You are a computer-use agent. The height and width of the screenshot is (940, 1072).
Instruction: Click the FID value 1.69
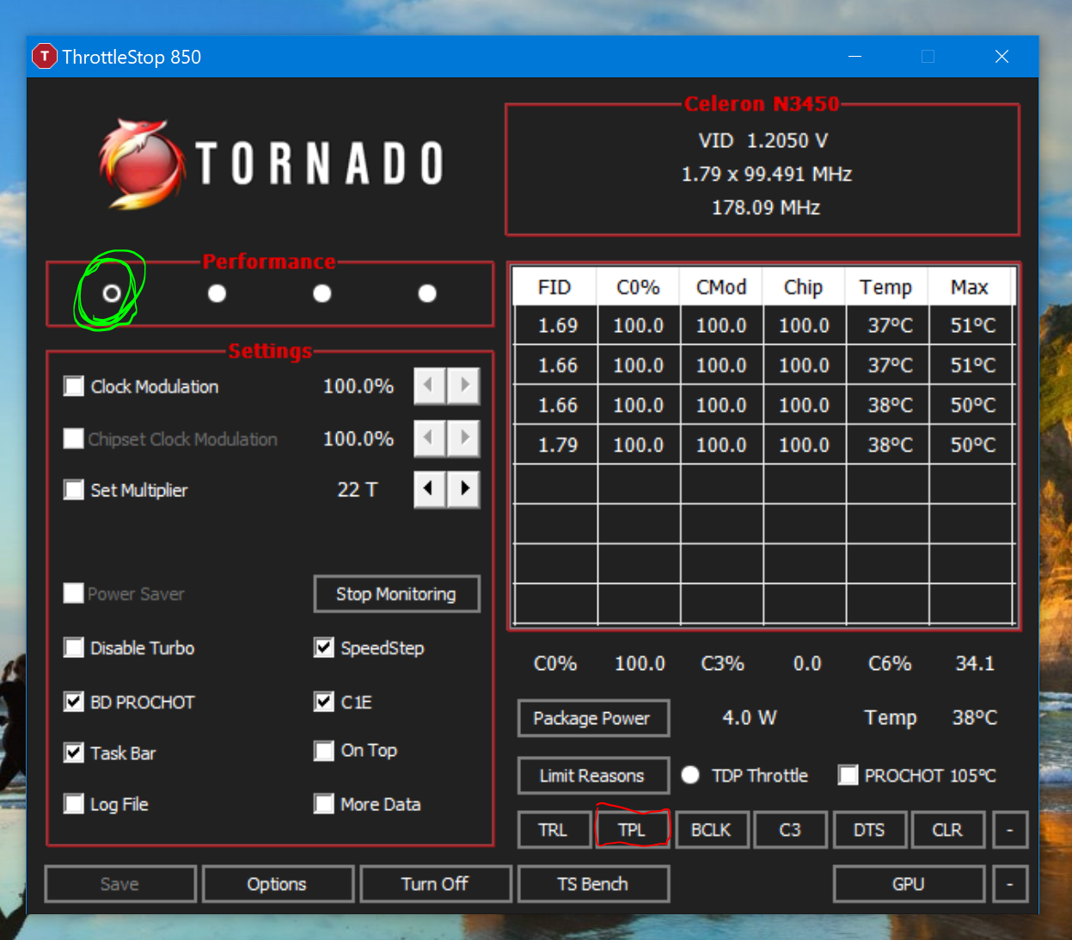point(558,326)
